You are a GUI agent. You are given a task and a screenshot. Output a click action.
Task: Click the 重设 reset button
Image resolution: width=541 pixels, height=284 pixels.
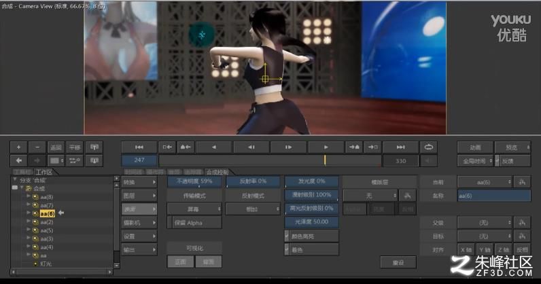coord(398,262)
